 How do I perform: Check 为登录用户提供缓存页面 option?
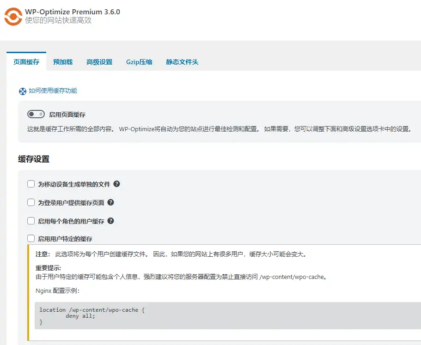(31, 202)
